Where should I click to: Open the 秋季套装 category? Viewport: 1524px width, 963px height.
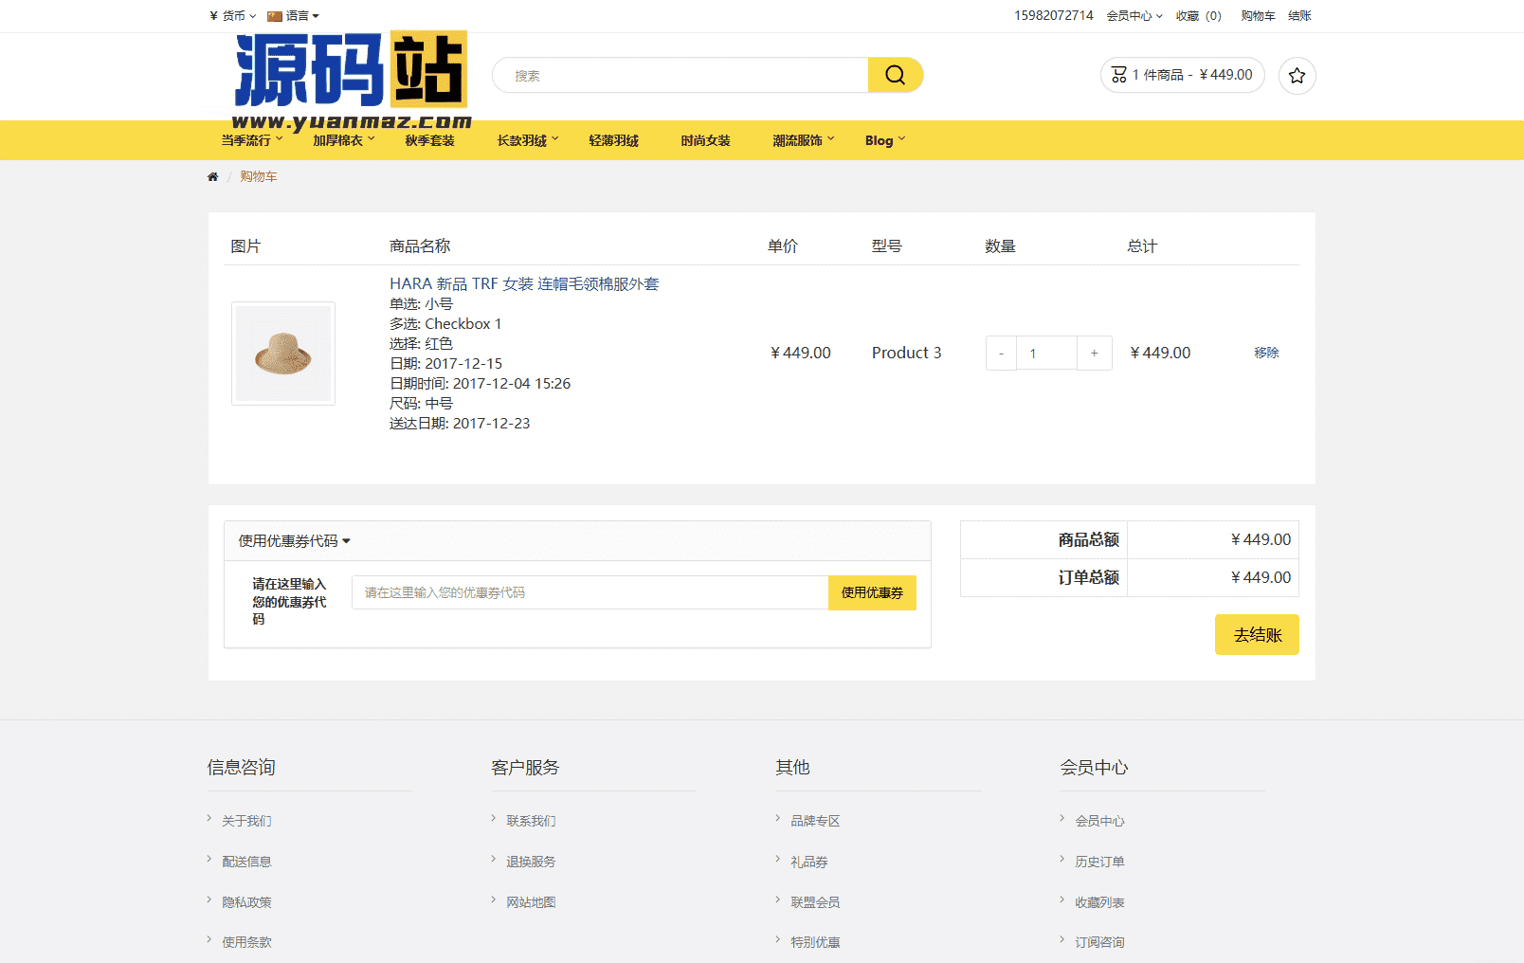click(429, 140)
